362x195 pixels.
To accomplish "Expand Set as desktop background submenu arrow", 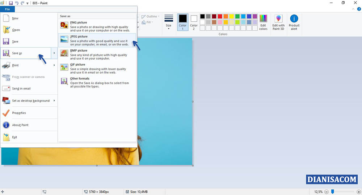I will point(54,101).
